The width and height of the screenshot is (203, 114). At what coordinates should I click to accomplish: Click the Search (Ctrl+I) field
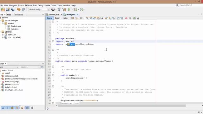click(189, 5)
